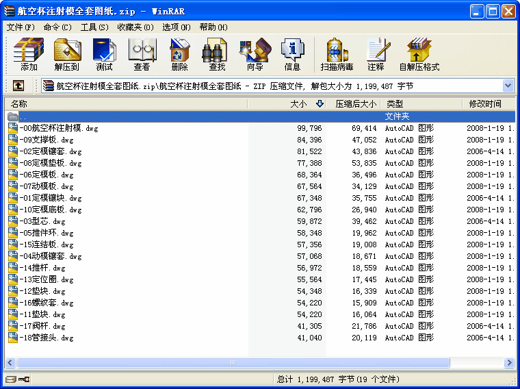The width and height of the screenshot is (520, 389).
Task: Go up one folder level button
Action: click(x=18, y=86)
